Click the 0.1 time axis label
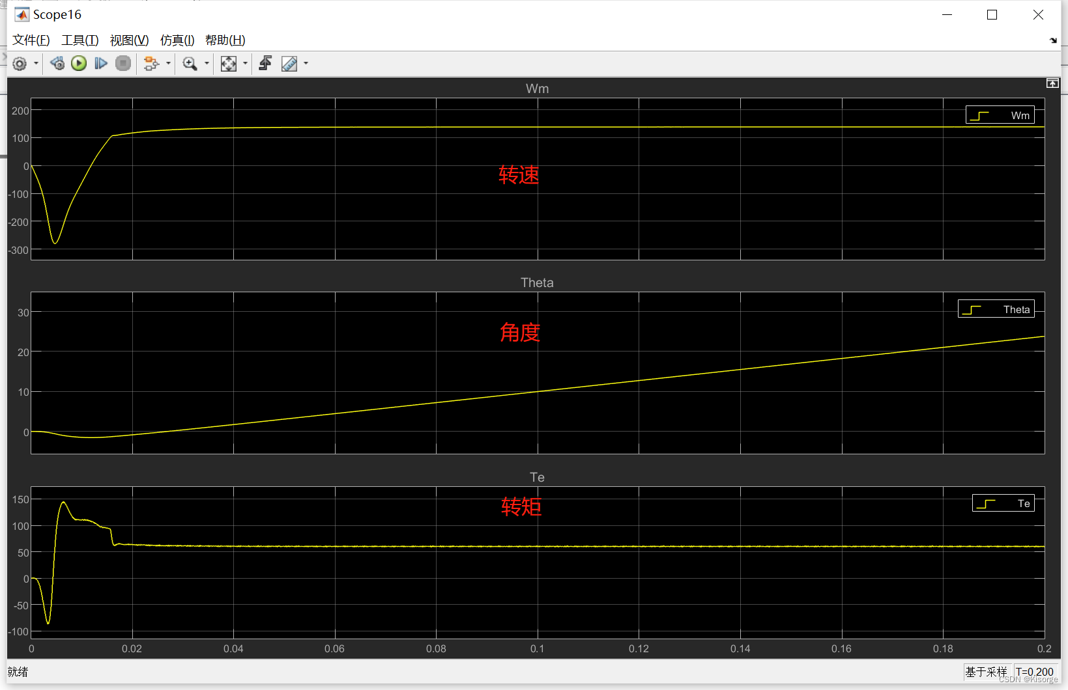Viewport: 1068px width, 690px height. coord(537,648)
